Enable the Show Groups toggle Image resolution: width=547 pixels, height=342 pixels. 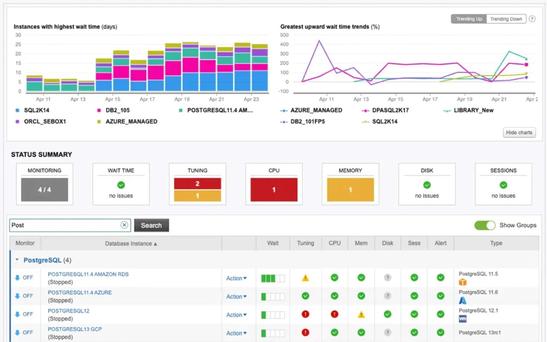coord(484,225)
